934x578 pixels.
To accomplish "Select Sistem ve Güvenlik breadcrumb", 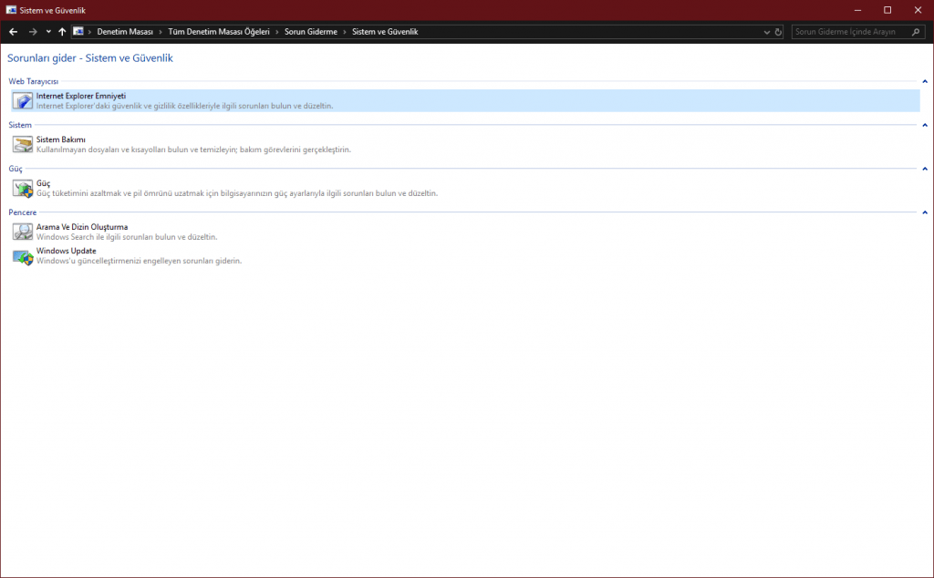I will pos(385,32).
